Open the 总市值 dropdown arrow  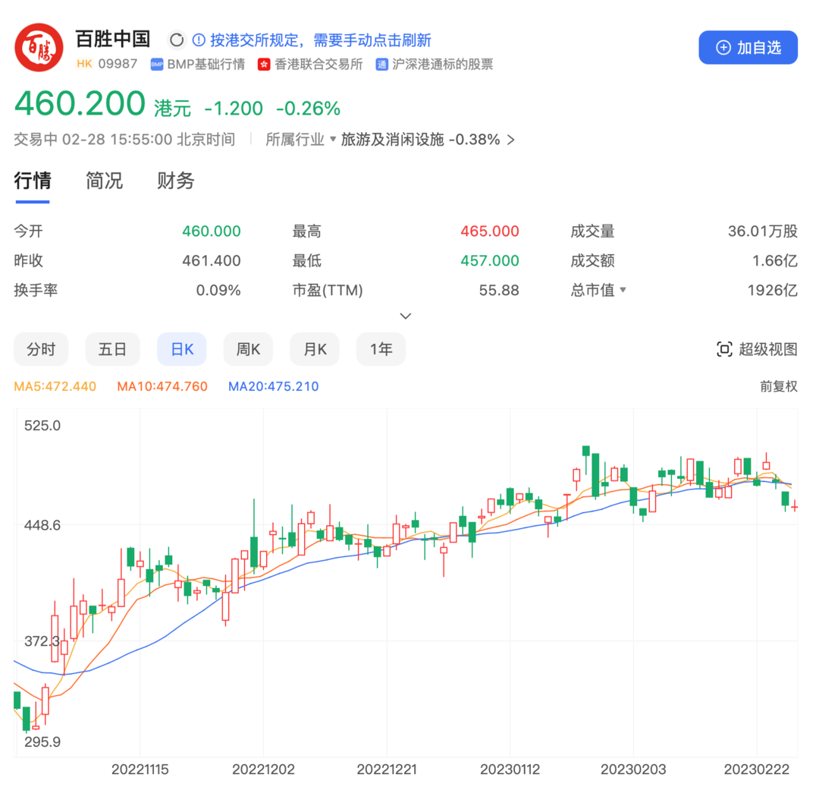623,290
